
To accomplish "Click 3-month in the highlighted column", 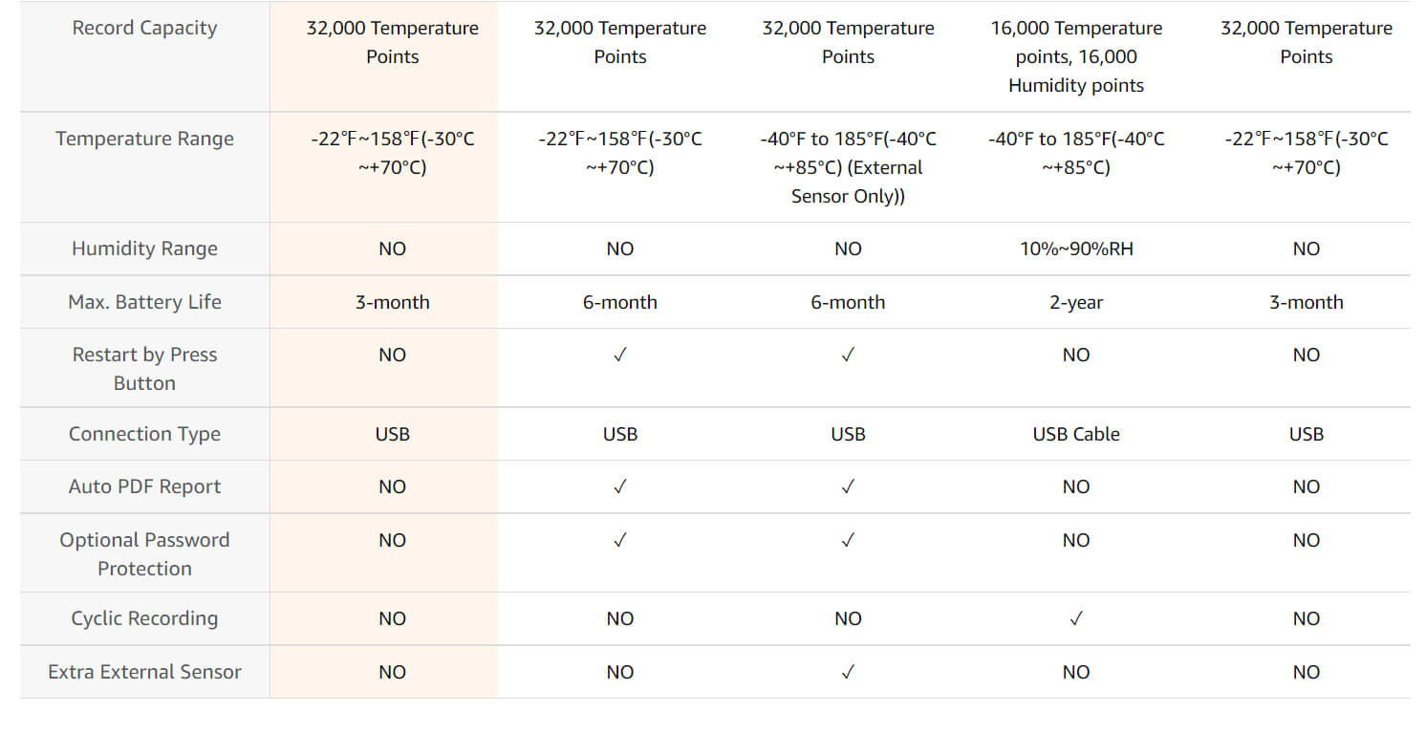I will pos(393,302).
